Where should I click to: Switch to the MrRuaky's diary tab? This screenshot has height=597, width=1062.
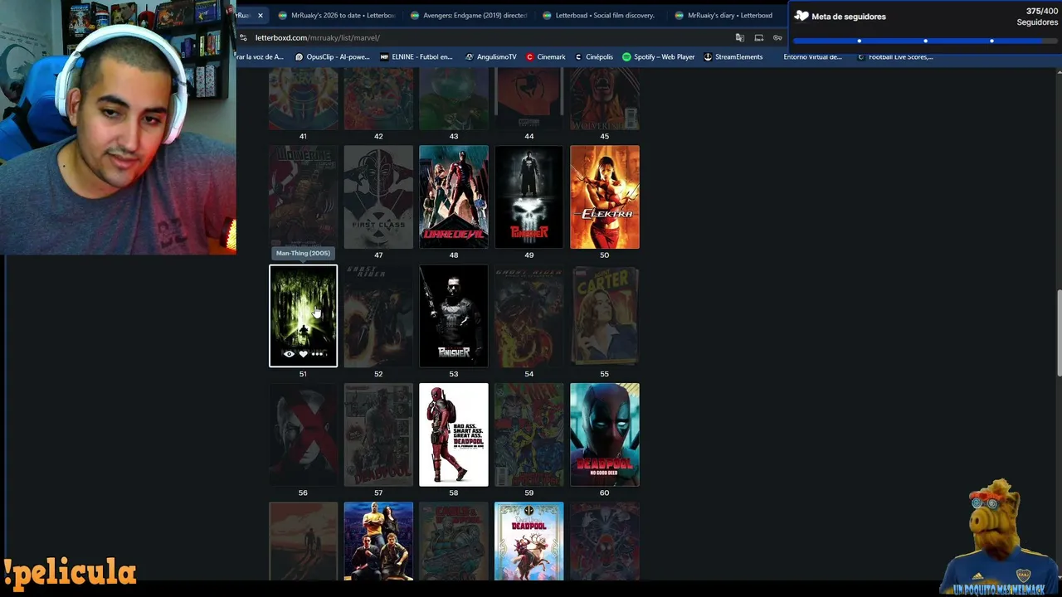[x=728, y=15]
